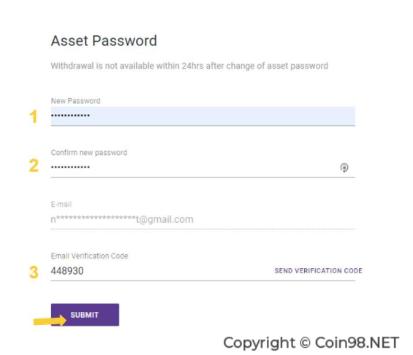This screenshot has width=413, height=355.
Task: Focus the Confirm new password field
Action: click(202, 167)
